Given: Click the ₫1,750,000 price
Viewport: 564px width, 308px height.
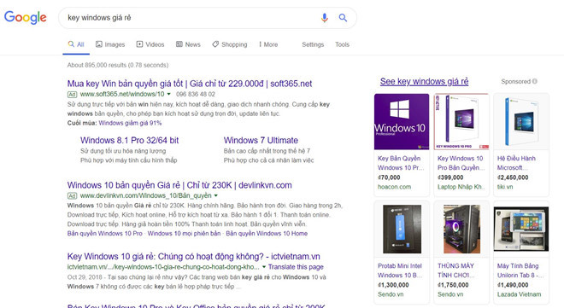Looking at the screenshot, I should 453,285.
